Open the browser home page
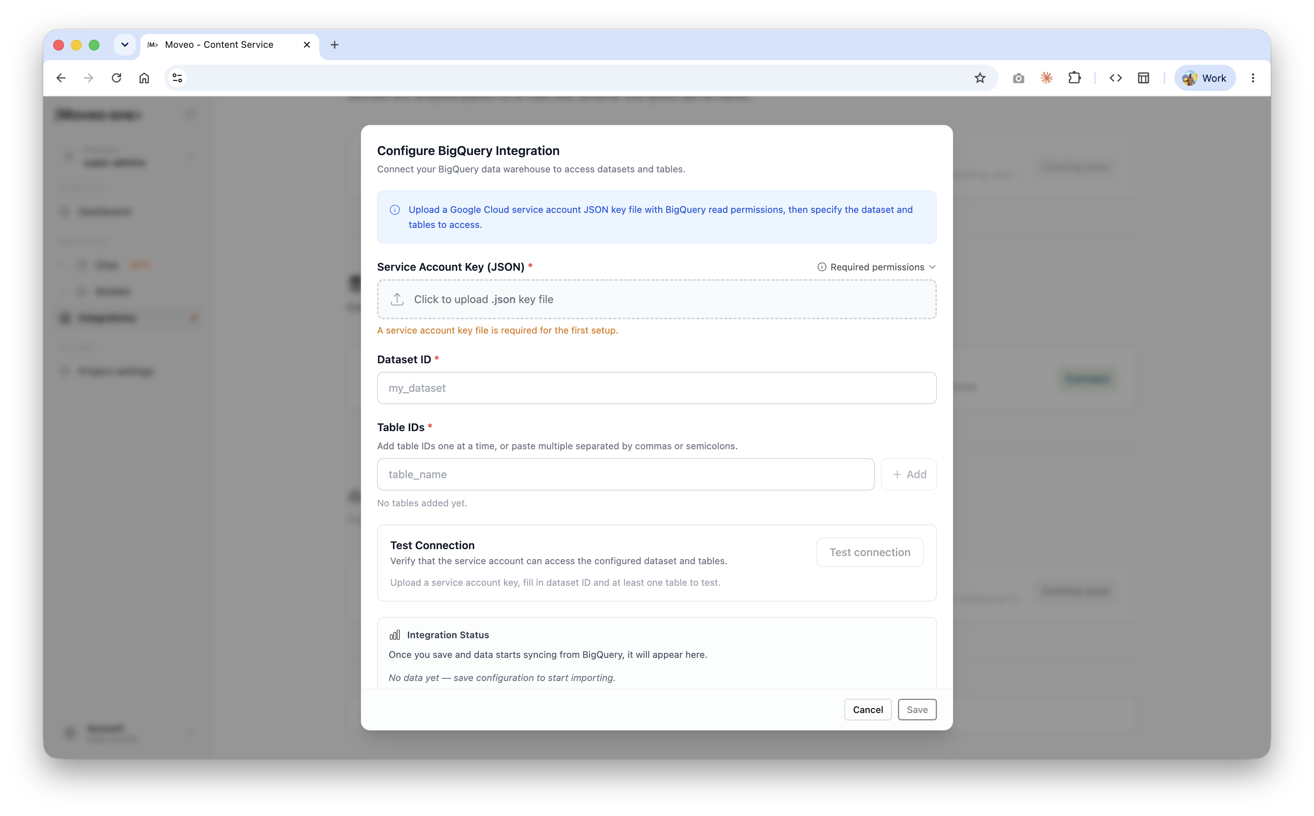Image resolution: width=1314 pixels, height=816 pixels. tap(144, 78)
